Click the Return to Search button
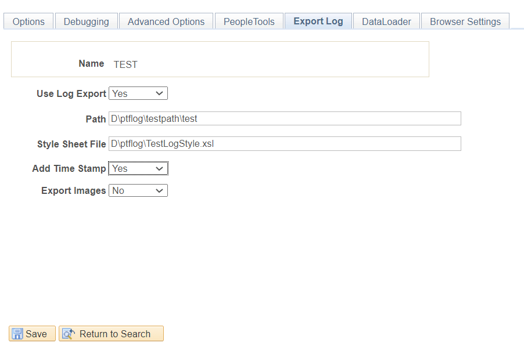 pyautogui.click(x=111, y=334)
